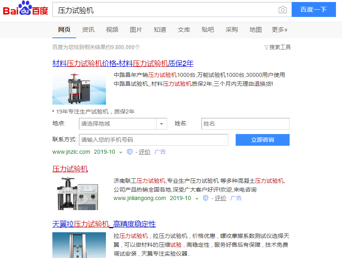The height and width of the screenshot is (258, 342).
Task: Go to the 文库 tab
Action: [x=184, y=30]
